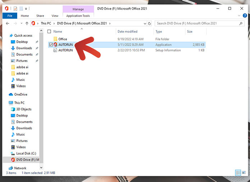Open pinned Desktop under Quick access

[22, 42]
